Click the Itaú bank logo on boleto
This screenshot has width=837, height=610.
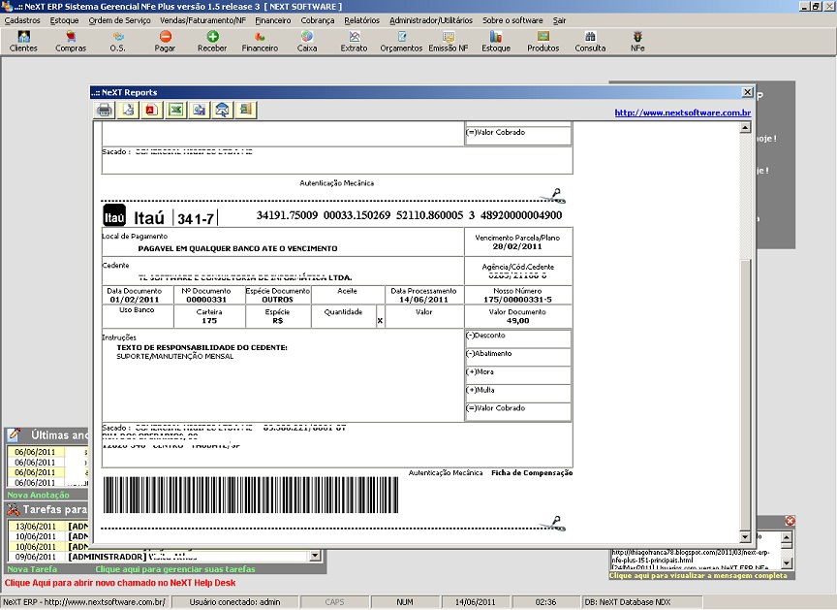click(114, 216)
